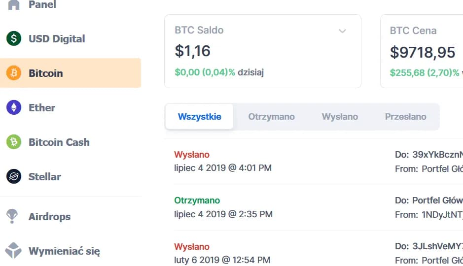Select the Wszystkie transactions tab
Image resolution: width=463 pixels, height=266 pixels.
coord(199,117)
